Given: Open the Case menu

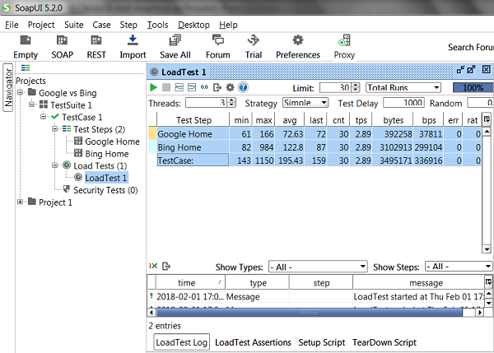Looking at the screenshot, I should point(101,25).
